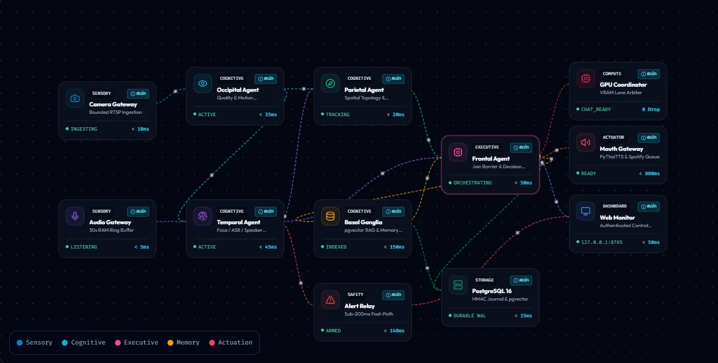Click the pink Executive legend dot

[118, 343]
